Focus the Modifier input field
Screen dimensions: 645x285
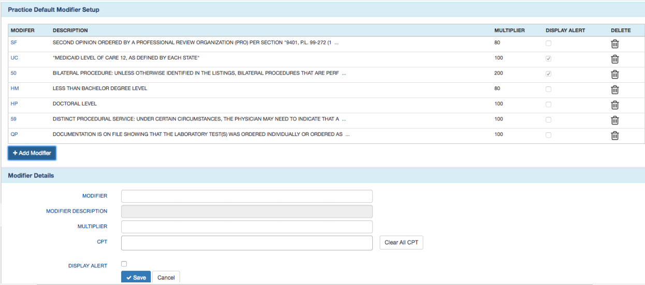tap(246, 196)
